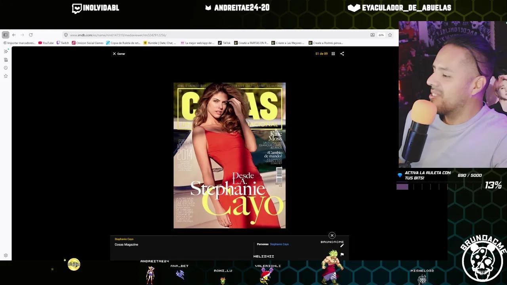Open the YouTube bookmark

coord(46,43)
